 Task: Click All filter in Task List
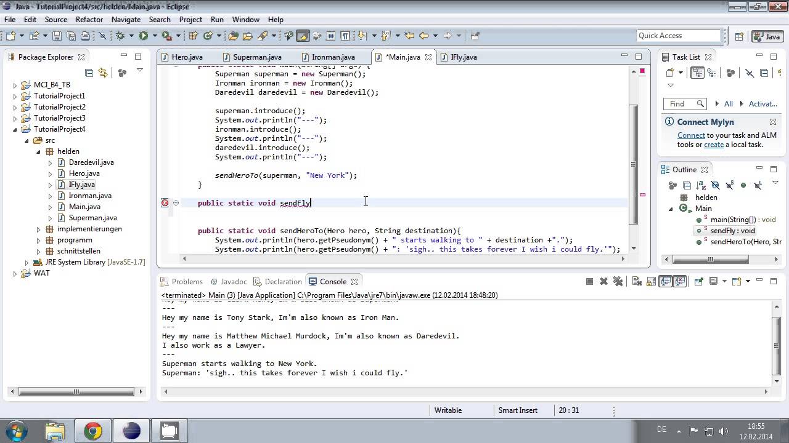click(729, 104)
